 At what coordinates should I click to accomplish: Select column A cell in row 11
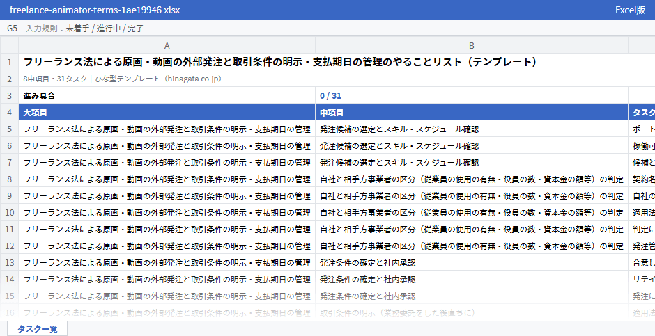pyautogui.click(x=167, y=229)
